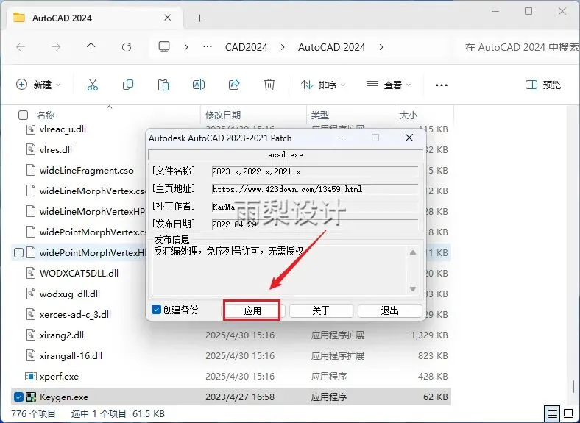Open the 新建 dropdown menu

click(38, 85)
